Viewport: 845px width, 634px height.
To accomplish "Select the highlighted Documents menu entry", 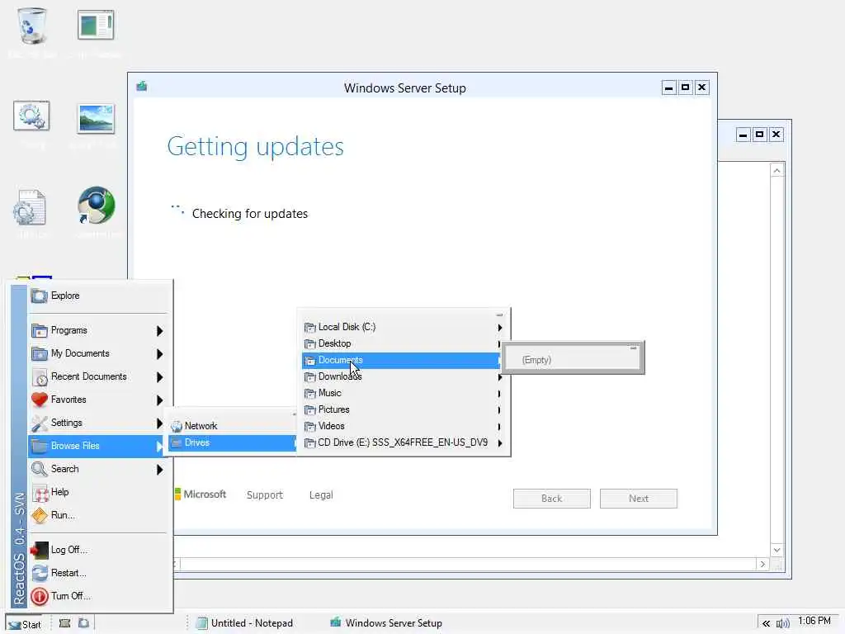I will pyautogui.click(x=402, y=360).
